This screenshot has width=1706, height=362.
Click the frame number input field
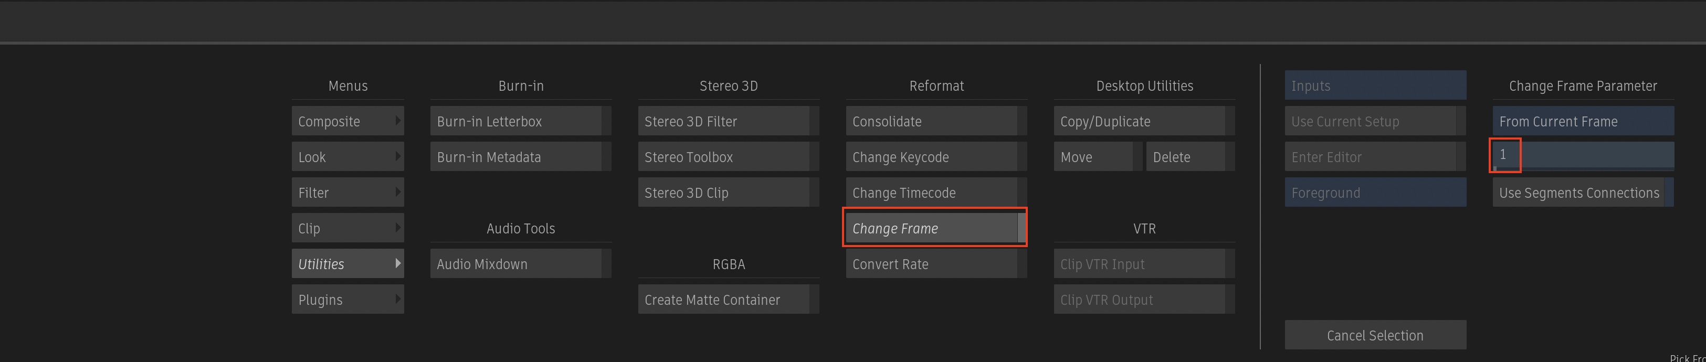point(1582,156)
